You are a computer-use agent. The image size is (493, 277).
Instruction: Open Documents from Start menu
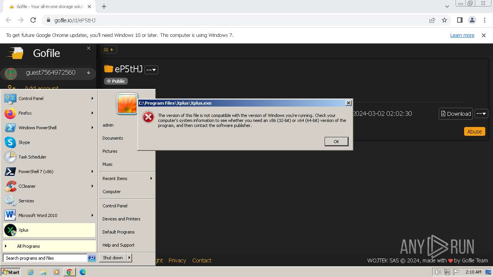tap(112, 138)
